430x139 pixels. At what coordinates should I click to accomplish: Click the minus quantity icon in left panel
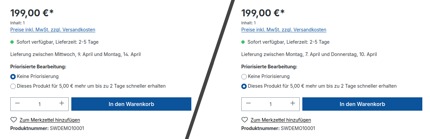click(17, 104)
